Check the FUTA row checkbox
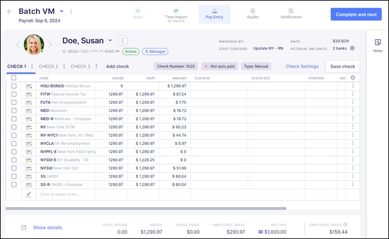The height and width of the screenshot is (239, 389). click(14, 103)
